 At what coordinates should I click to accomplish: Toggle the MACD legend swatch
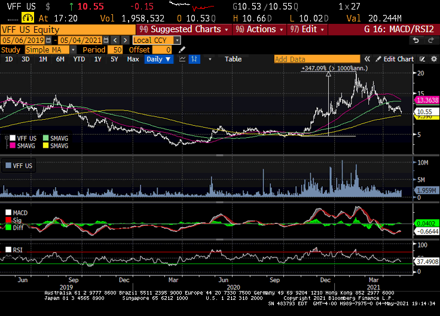pos(8,213)
